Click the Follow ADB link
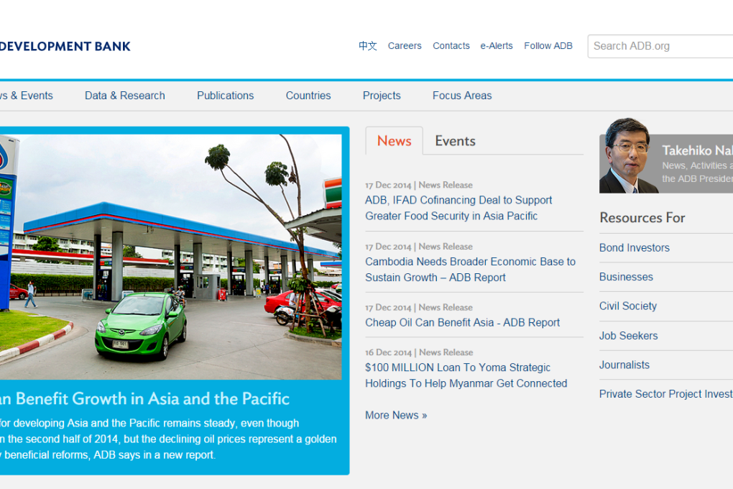Screen dimensions: 733x489 pos(548,45)
